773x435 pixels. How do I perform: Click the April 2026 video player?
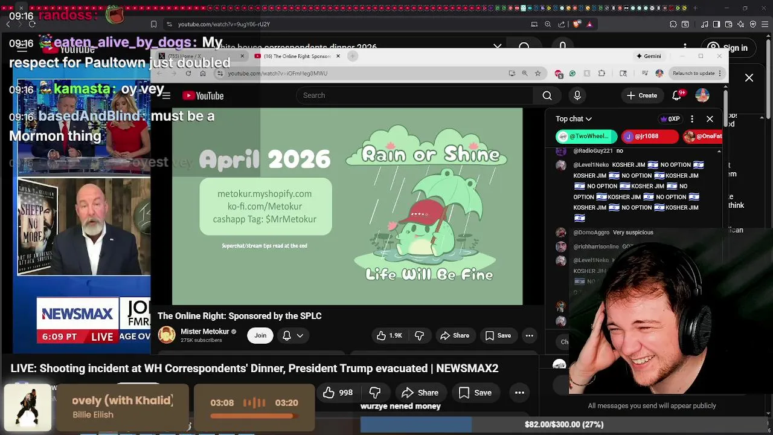pyautogui.click(x=347, y=207)
